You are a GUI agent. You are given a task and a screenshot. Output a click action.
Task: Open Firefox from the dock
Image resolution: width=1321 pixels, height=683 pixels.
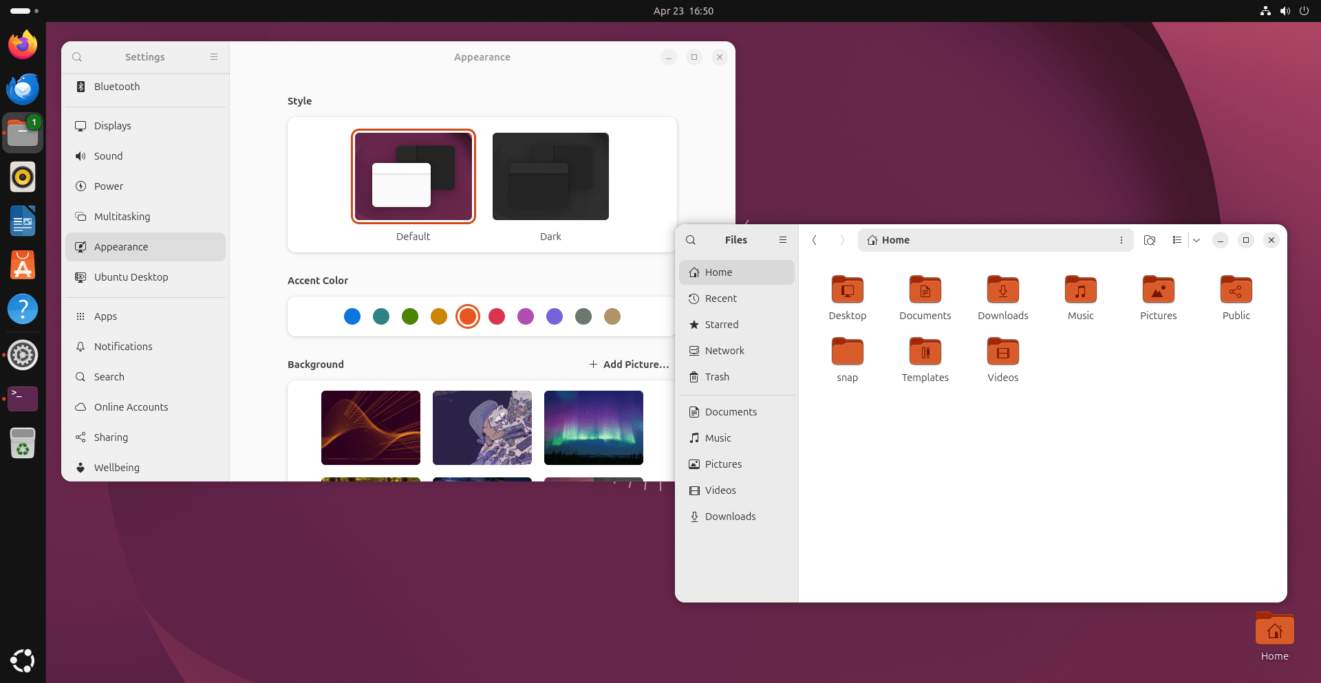coord(23,45)
